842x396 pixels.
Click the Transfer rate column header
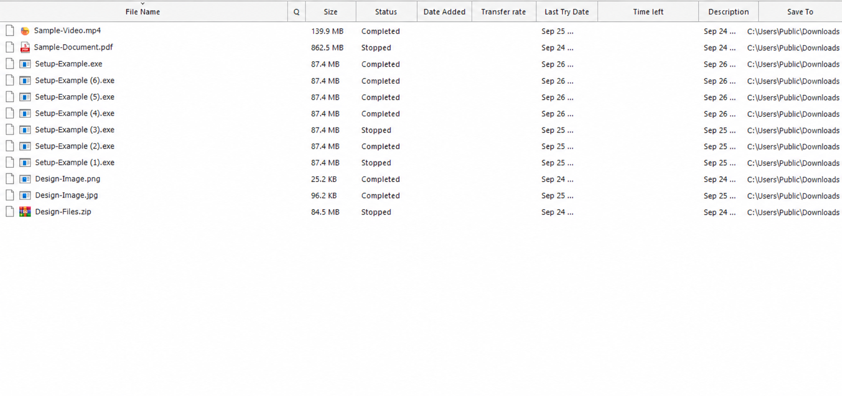tap(504, 11)
